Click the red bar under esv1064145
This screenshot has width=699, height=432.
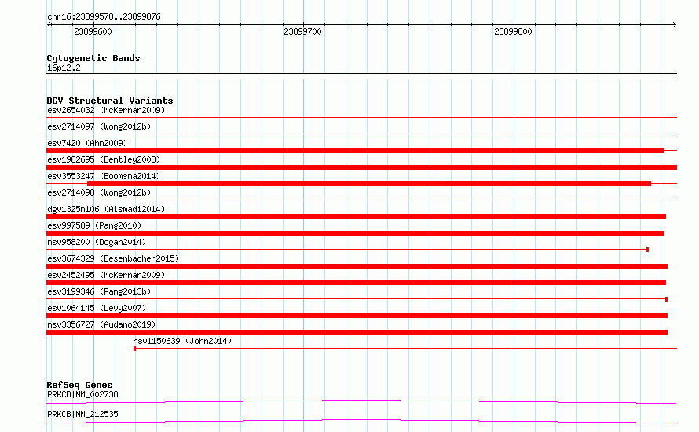357,316
